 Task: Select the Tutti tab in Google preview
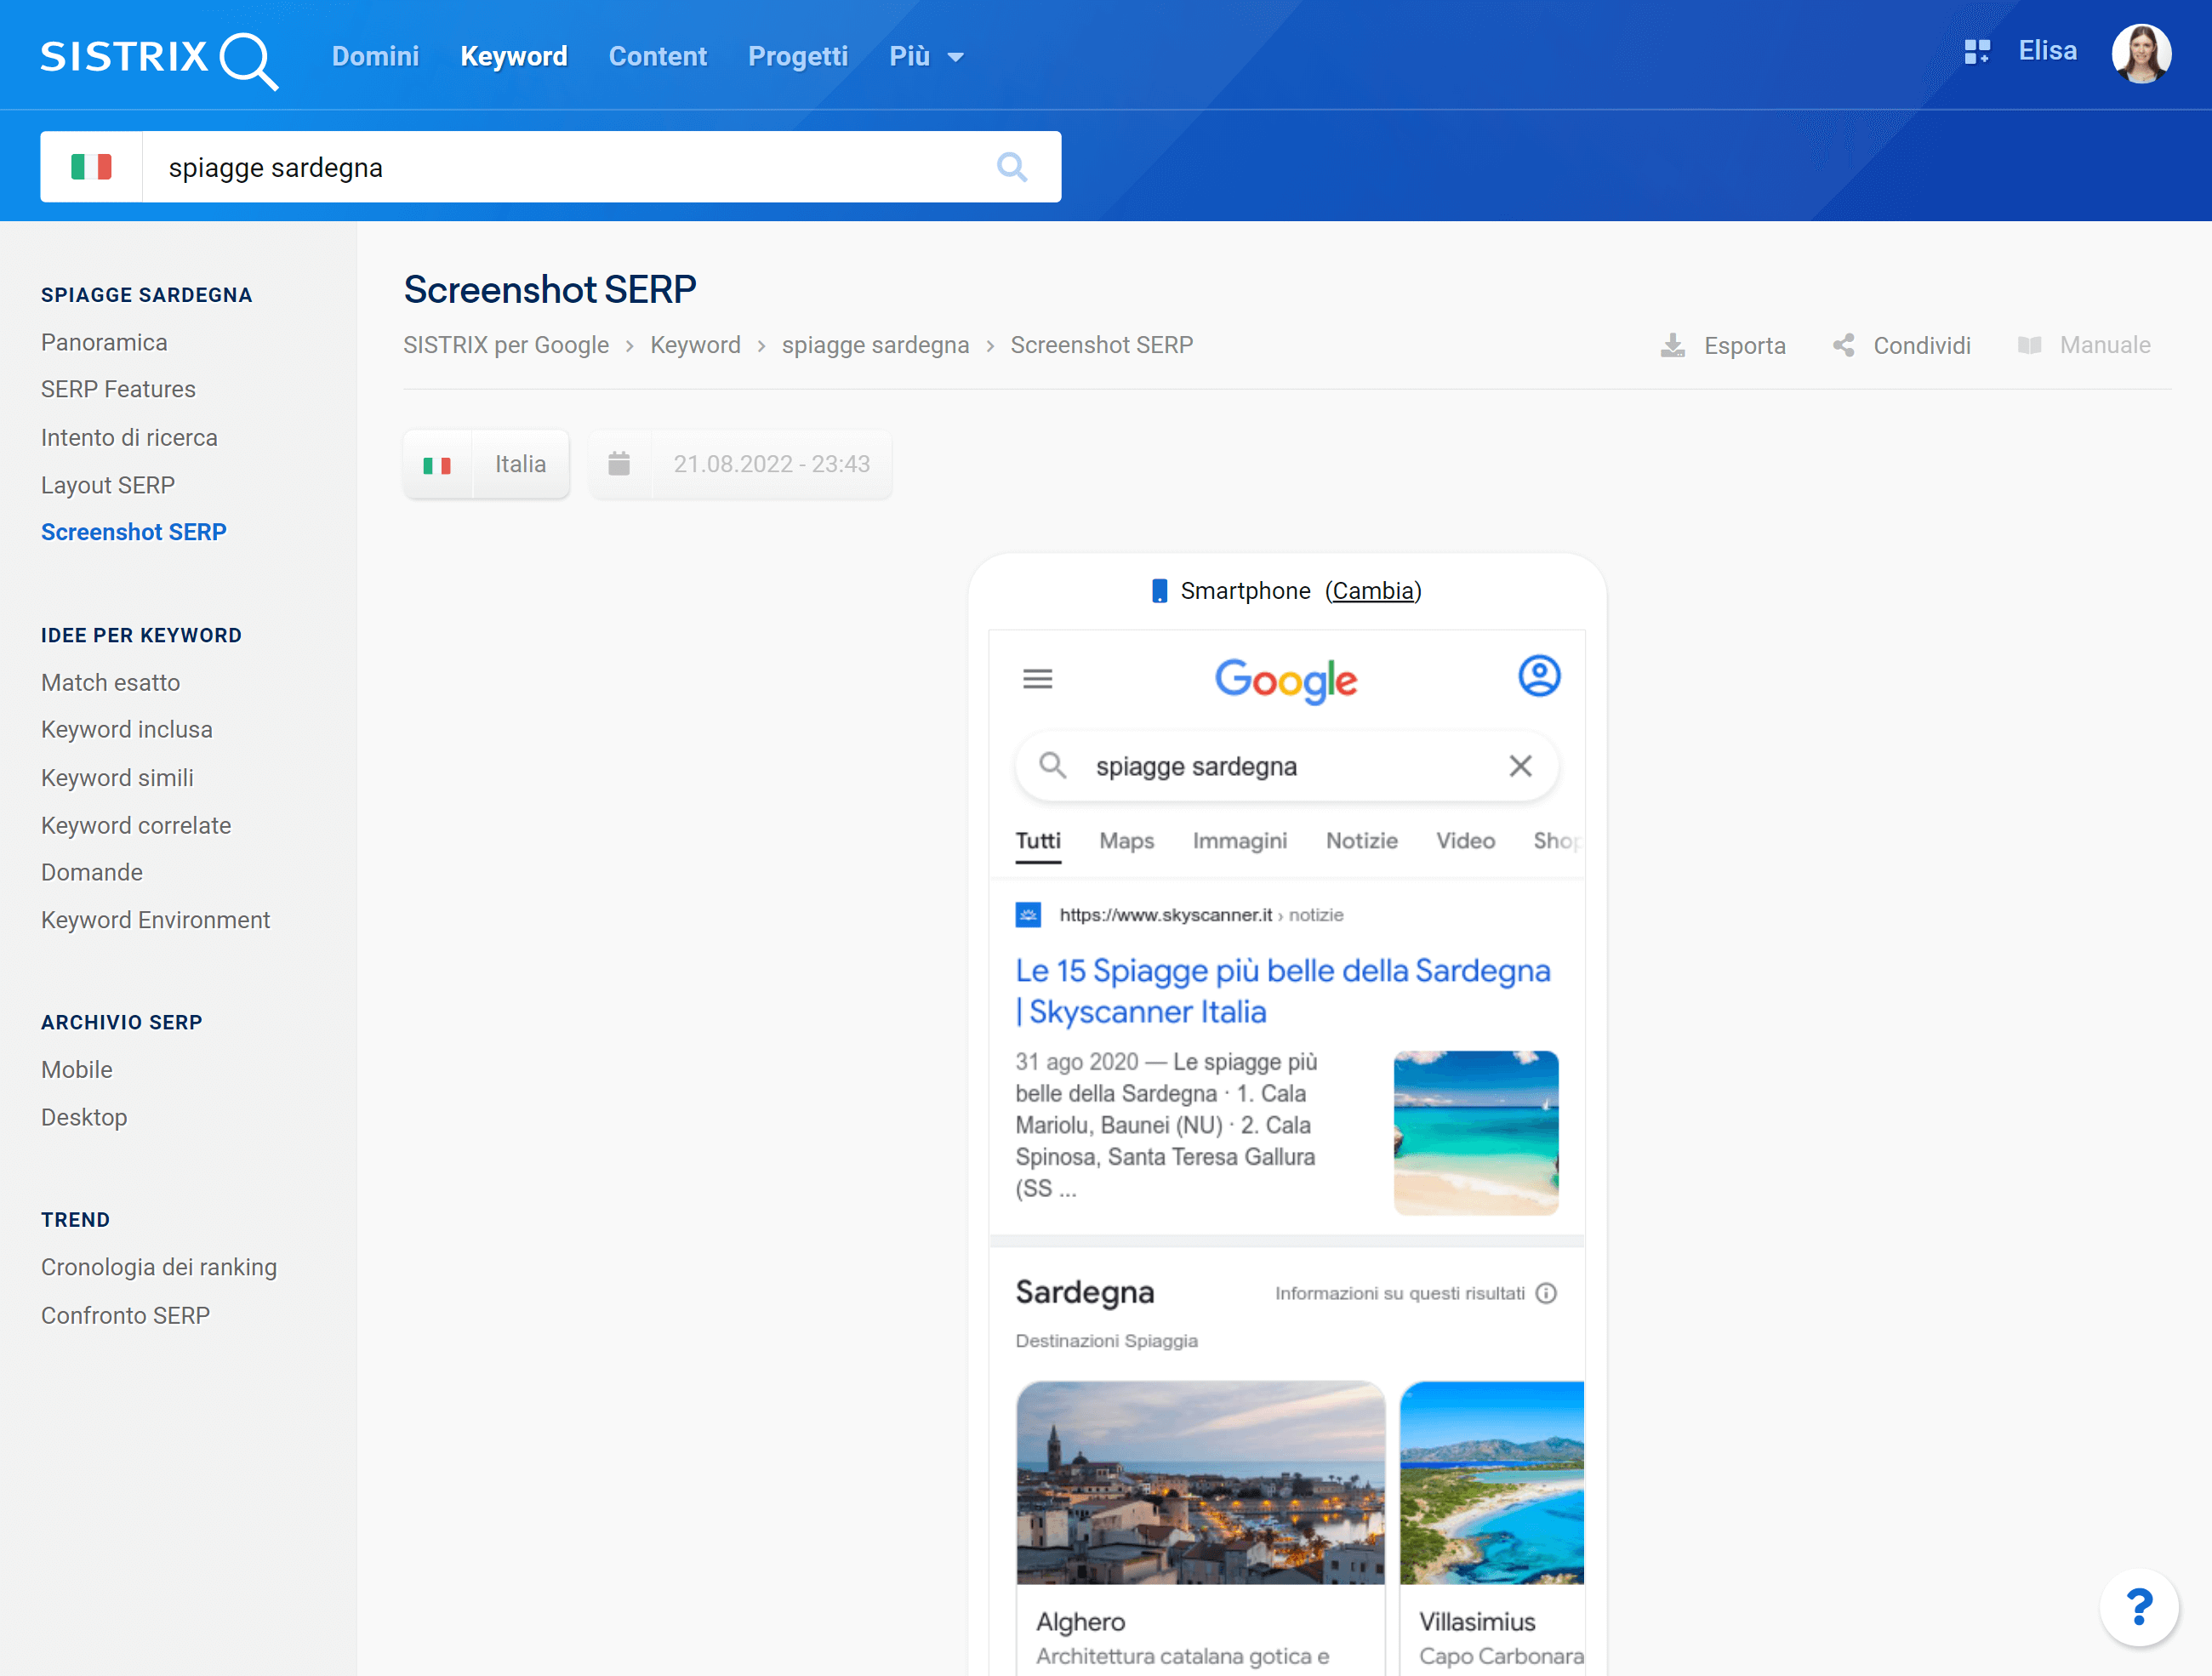[1038, 841]
